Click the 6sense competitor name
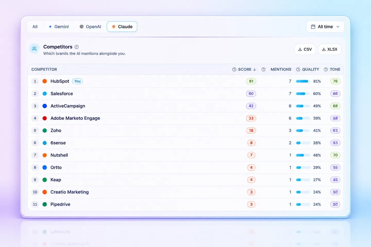 [58, 143]
